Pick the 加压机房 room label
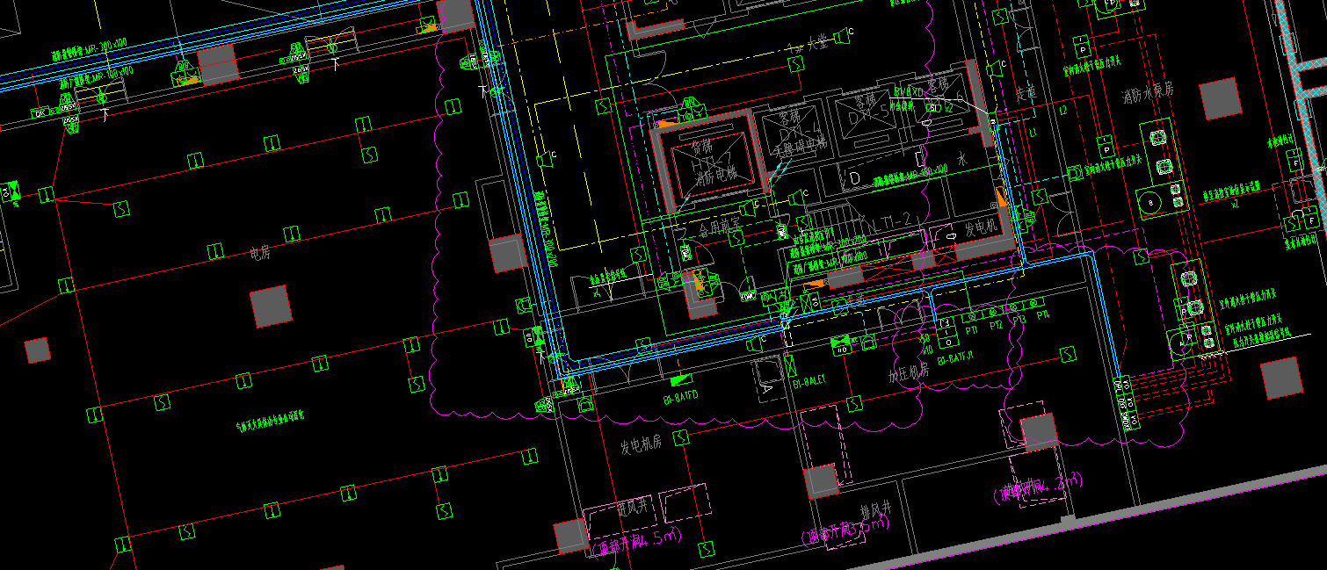The width and height of the screenshot is (1327, 570). coord(910,375)
